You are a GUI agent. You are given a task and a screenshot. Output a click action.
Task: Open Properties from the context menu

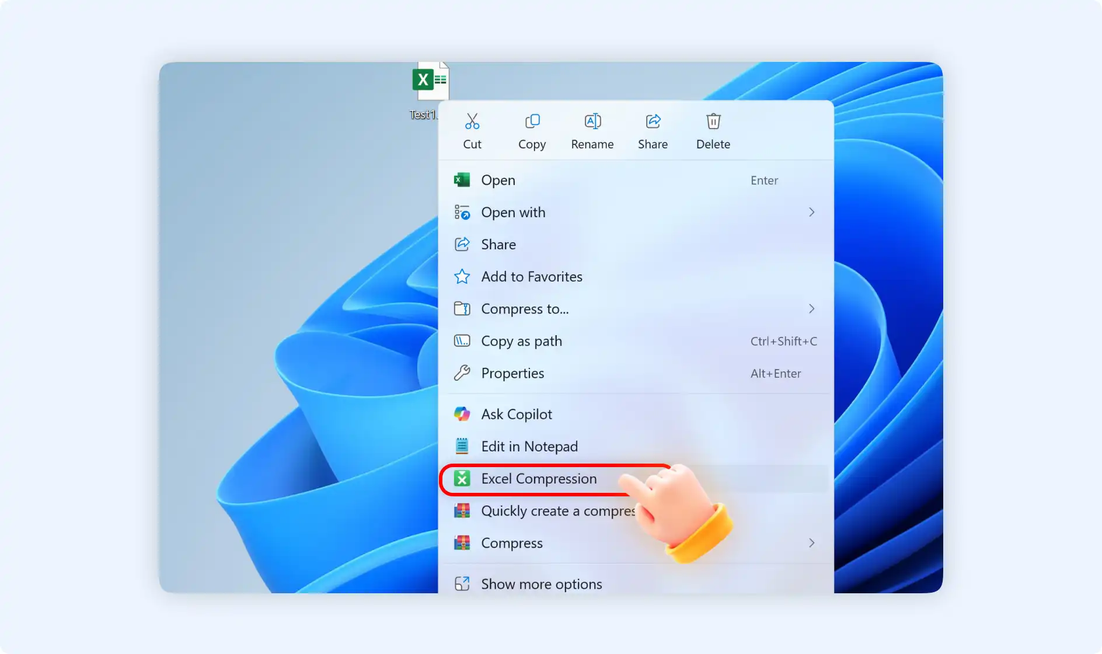pyautogui.click(x=636, y=373)
